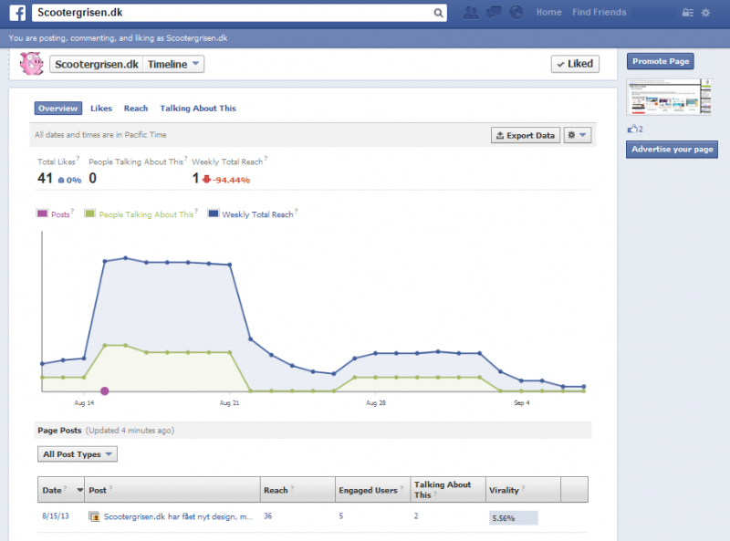
Task: Sort by the Post column header
Action: point(172,489)
